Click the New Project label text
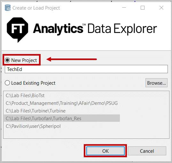Screen dimensions: 172x163 click(24, 60)
